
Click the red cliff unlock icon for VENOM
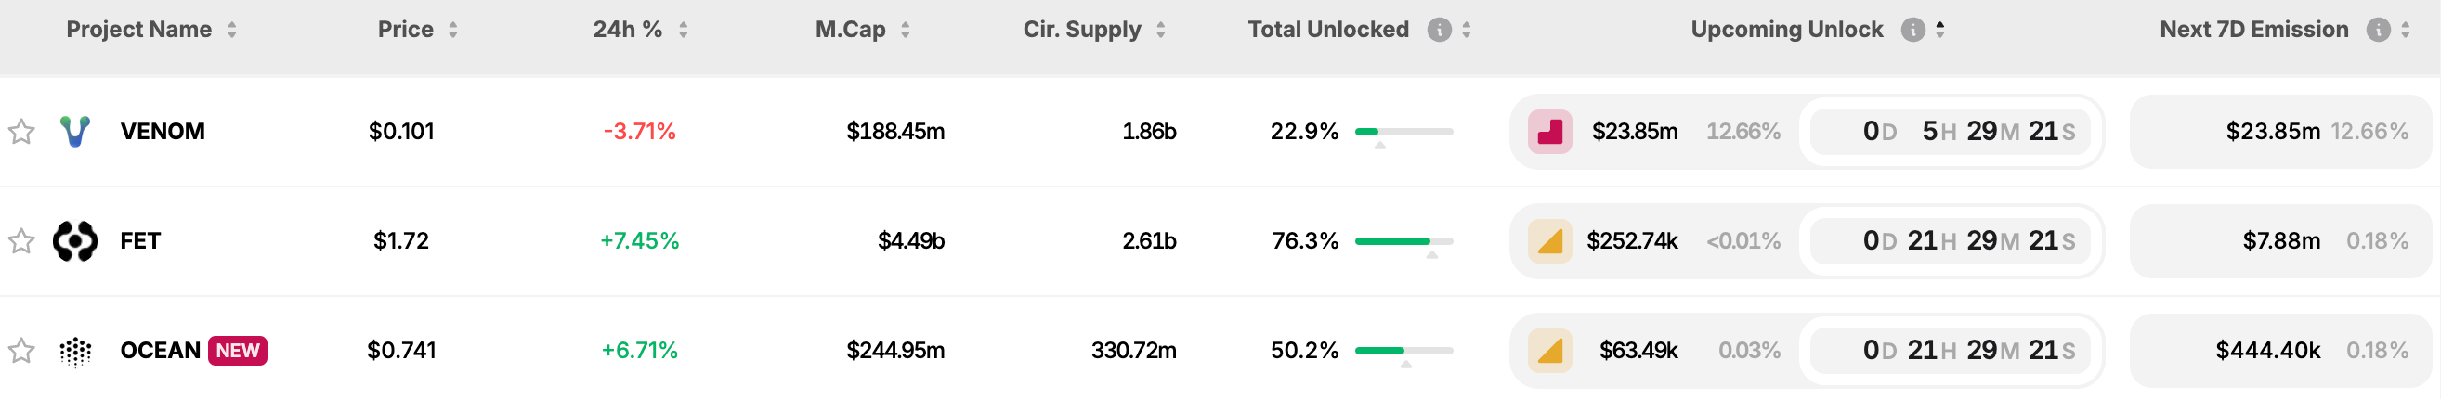[x=1549, y=131]
